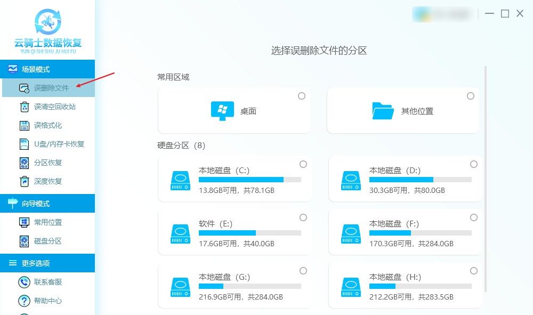Maximize the application window

coord(505,14)
